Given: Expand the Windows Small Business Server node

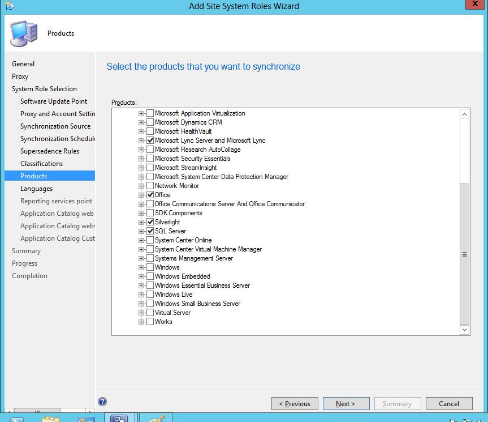Looking at the screenshot, I should [141, 304].
